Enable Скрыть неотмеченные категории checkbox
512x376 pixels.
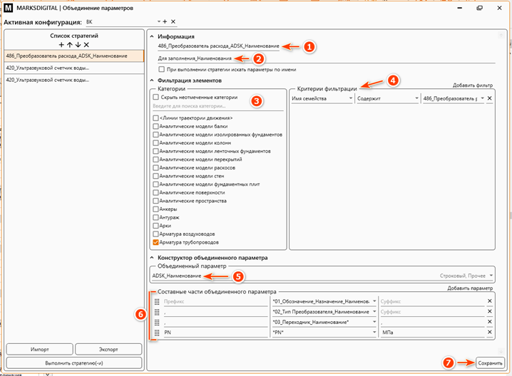[156, 97]
